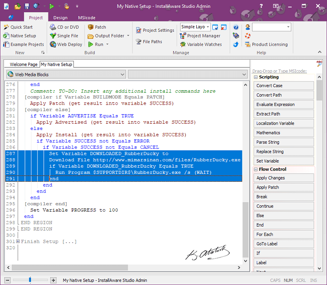The height and width of the screenshot is (285, 327).
Task: Switch to the Welcome Page tab
Action: pos(24,64)
